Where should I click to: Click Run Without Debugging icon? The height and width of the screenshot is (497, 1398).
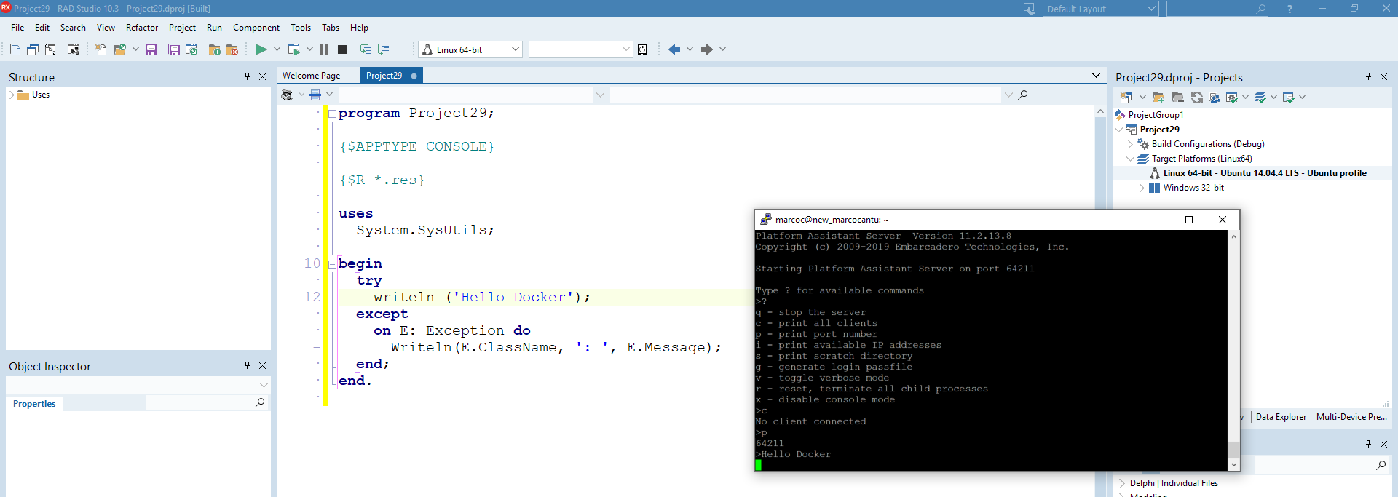click(294, 49)
